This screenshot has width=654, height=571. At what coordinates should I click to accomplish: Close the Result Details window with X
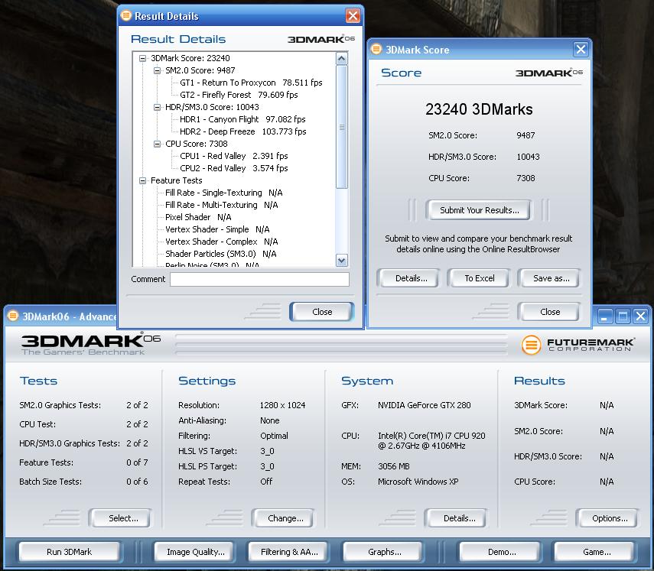pyautogui.click(x=352, y=16)
